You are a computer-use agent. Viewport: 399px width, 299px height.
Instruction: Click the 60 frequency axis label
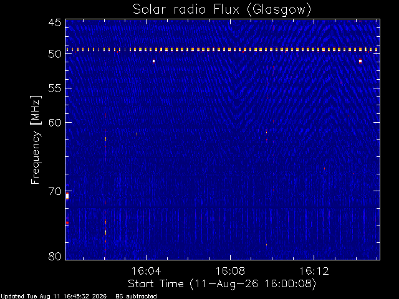pyautogui.click(x=55, y=123)
